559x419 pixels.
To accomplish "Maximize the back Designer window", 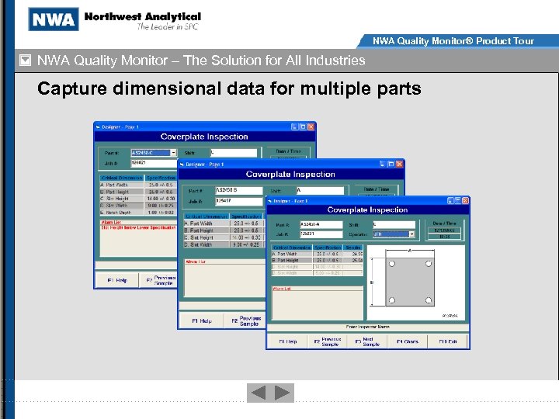I will pyautogui.click(x=303, y=126).
